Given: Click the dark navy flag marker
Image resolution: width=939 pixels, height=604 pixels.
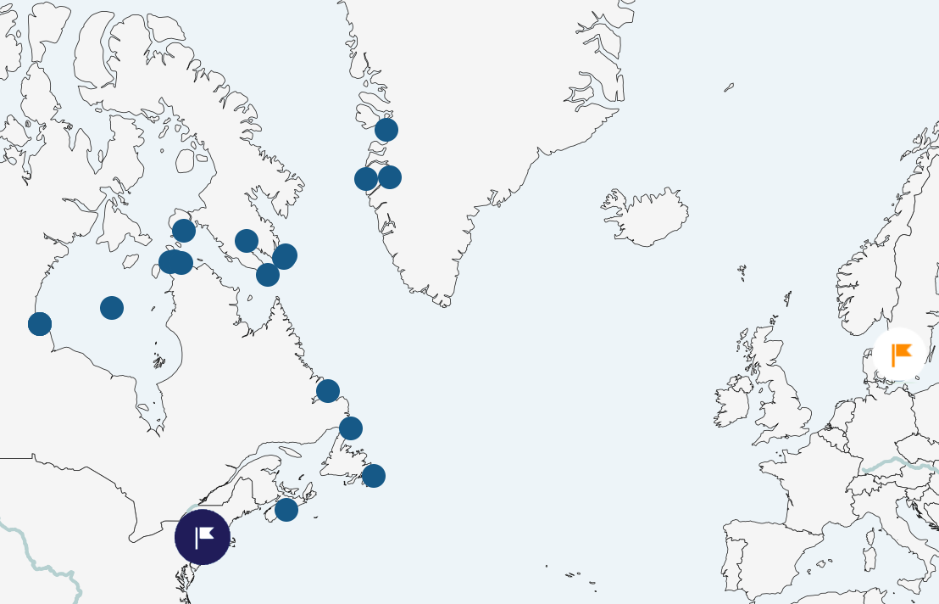Looking at the screenshot, I should click(202, 537).
